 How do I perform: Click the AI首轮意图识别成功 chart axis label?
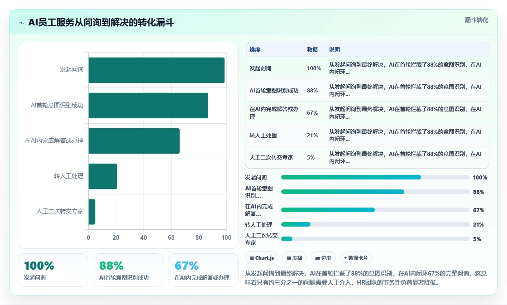[57, 105]
